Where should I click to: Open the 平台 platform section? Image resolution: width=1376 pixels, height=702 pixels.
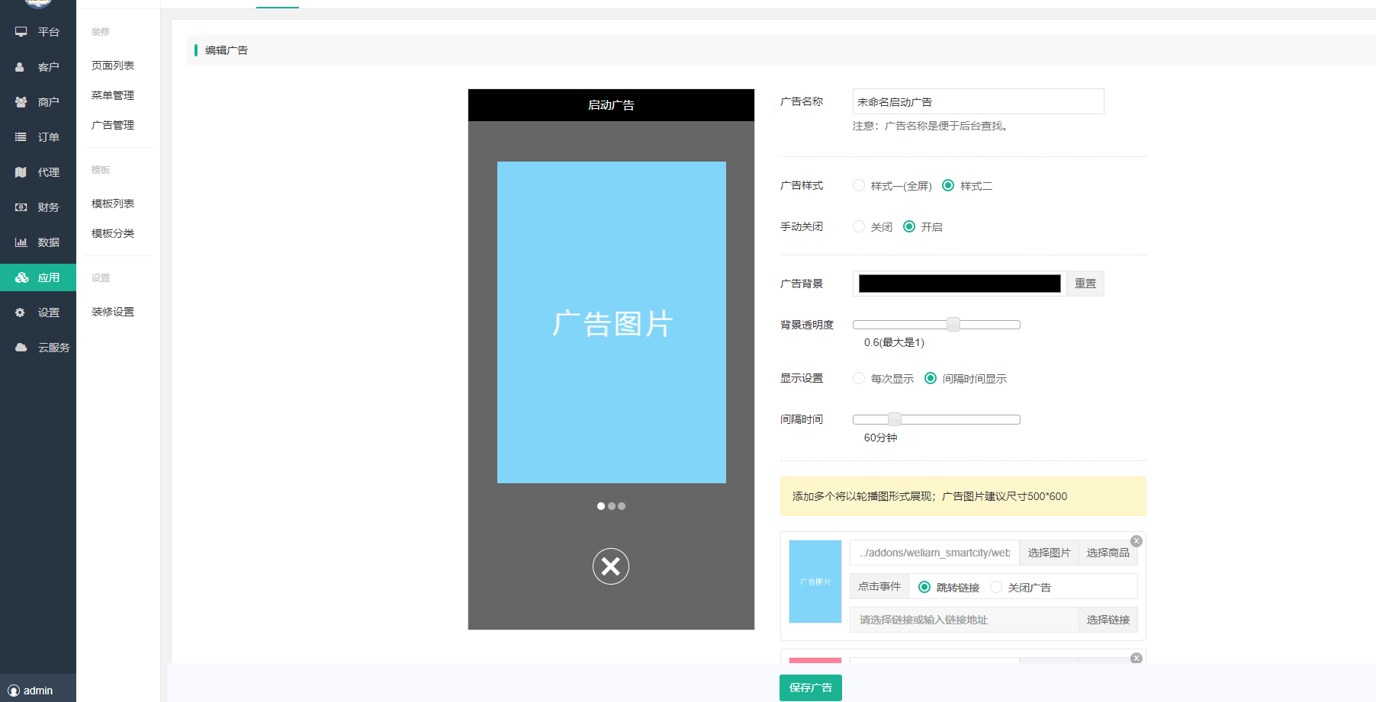38,32
